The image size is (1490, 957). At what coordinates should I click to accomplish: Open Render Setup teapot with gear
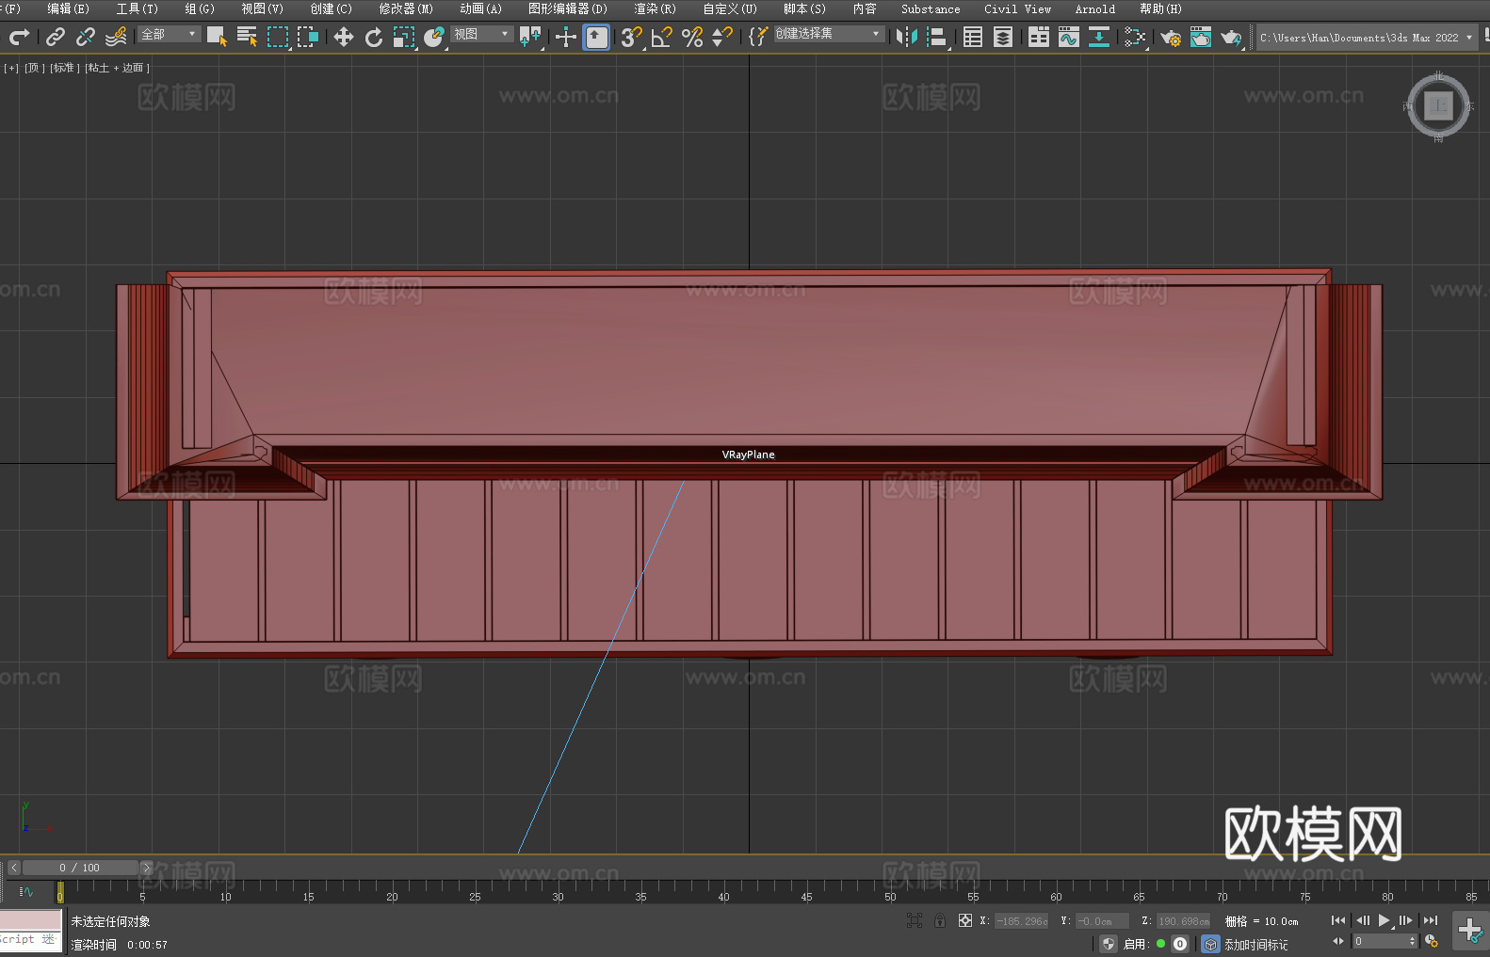(x=1171, y=37)
